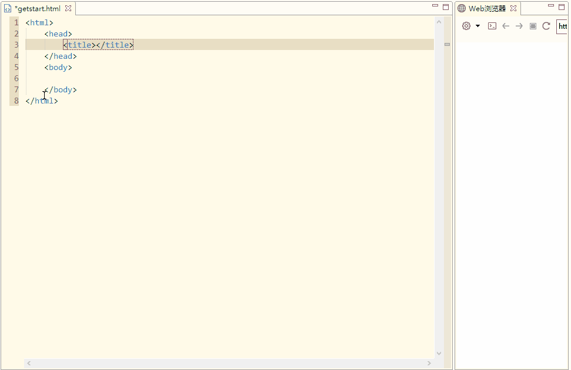Minimize the Web browser panel
The width and height of the screenshot is (571, 370).
coord(551,5)
